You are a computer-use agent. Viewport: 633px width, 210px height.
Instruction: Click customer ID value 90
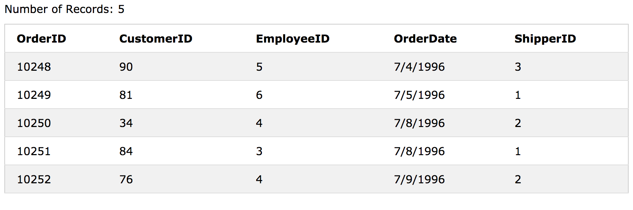point(126,67)
